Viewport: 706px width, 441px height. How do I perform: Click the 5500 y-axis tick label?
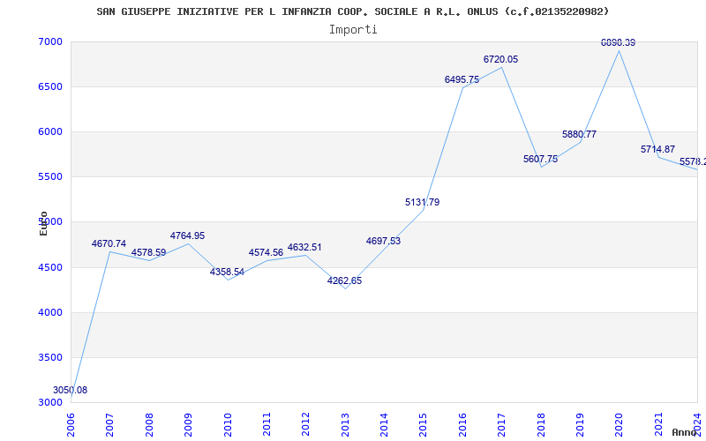(49, 177)
